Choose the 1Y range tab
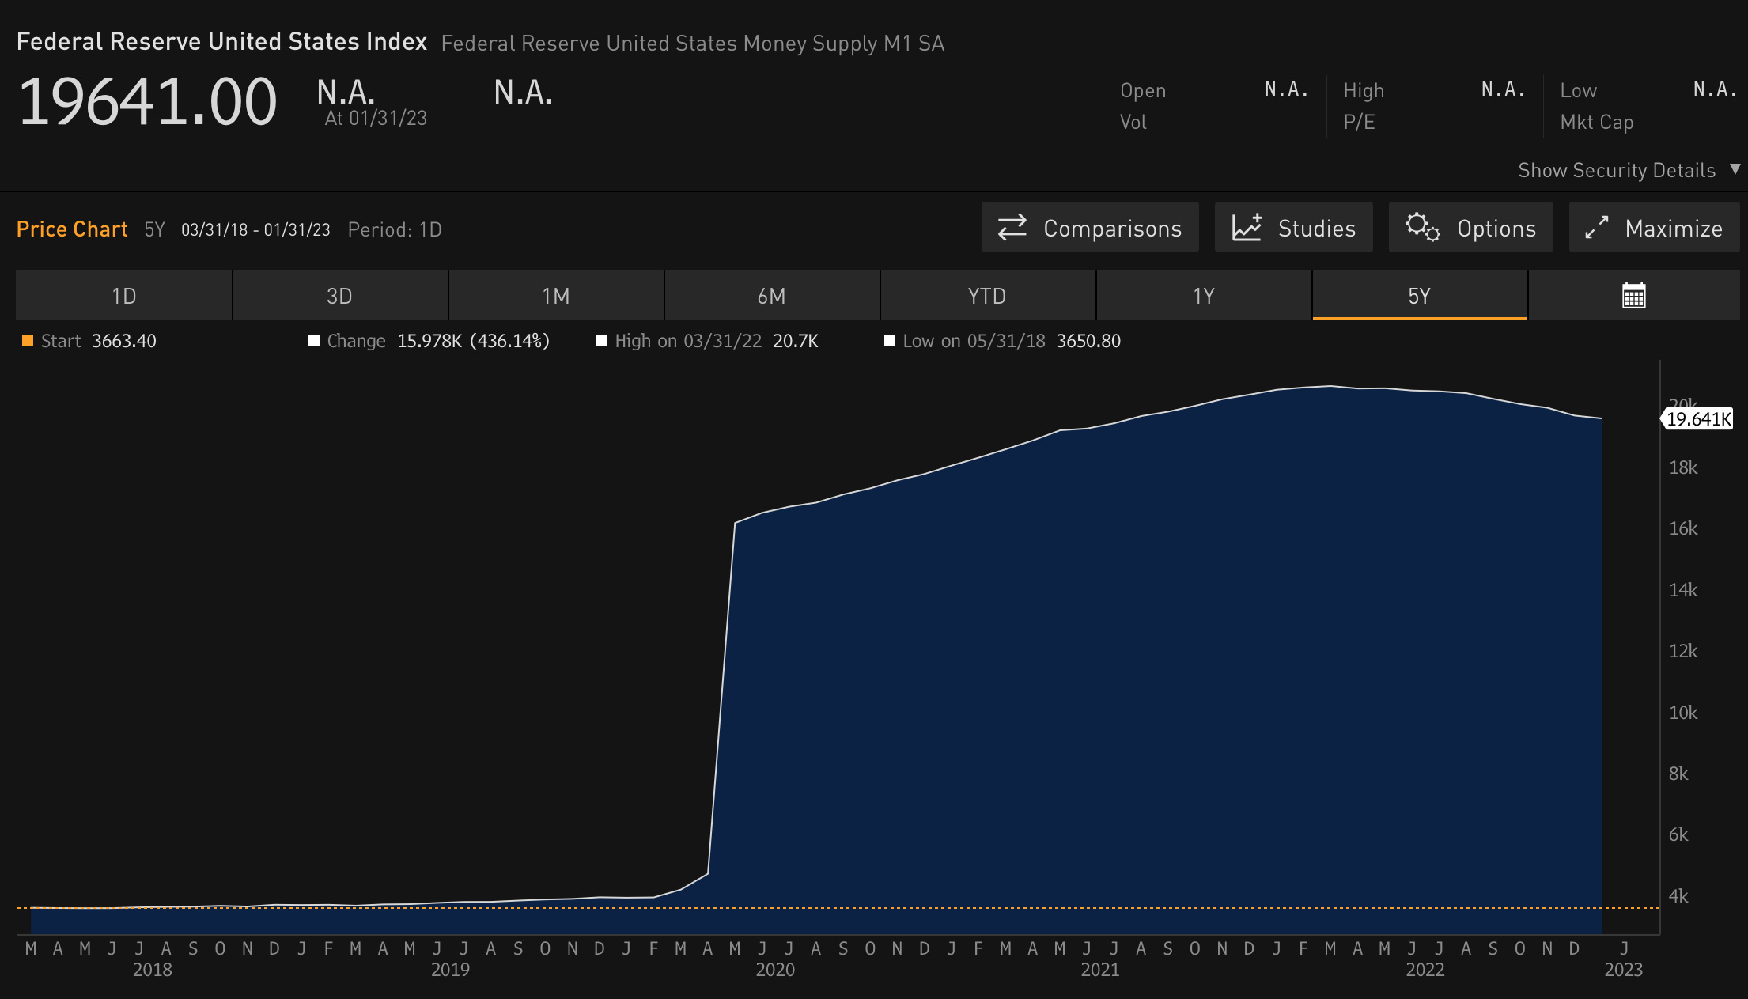 (1204, 296)
